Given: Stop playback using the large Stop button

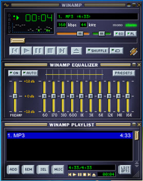Looking at the screenshot, I should pos(50,51).
